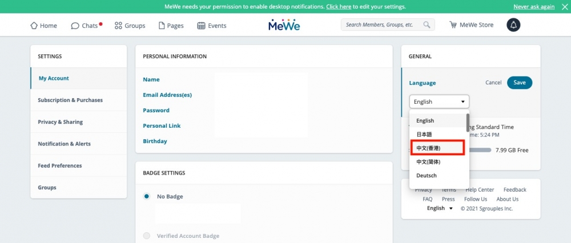The width and height of the screenshot is (571, 243).
Task: Select the Verified Account Badge radio button
Action: (x=147, y=236)
